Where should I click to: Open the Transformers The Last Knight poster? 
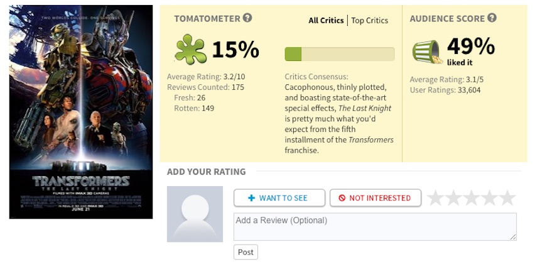click(x=81, y=112)
